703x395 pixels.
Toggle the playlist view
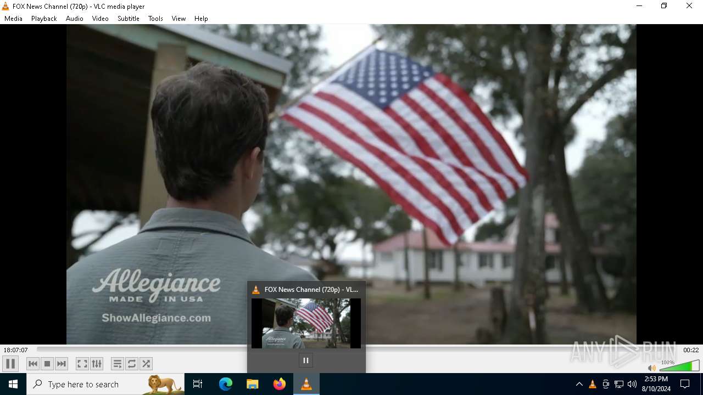point(118,364)
